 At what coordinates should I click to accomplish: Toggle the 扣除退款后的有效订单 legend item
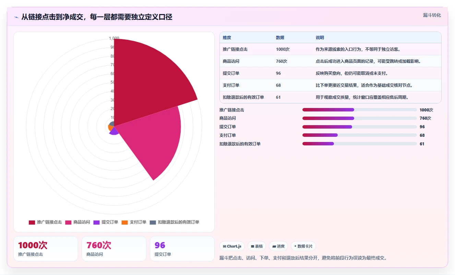click(x=175, y=222)
